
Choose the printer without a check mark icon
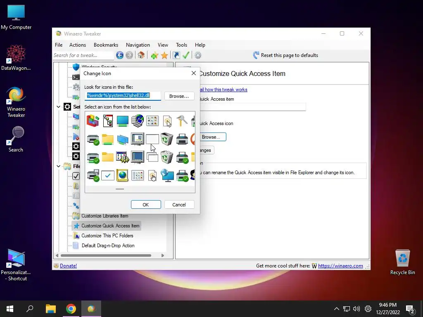[x=182, y=140]
